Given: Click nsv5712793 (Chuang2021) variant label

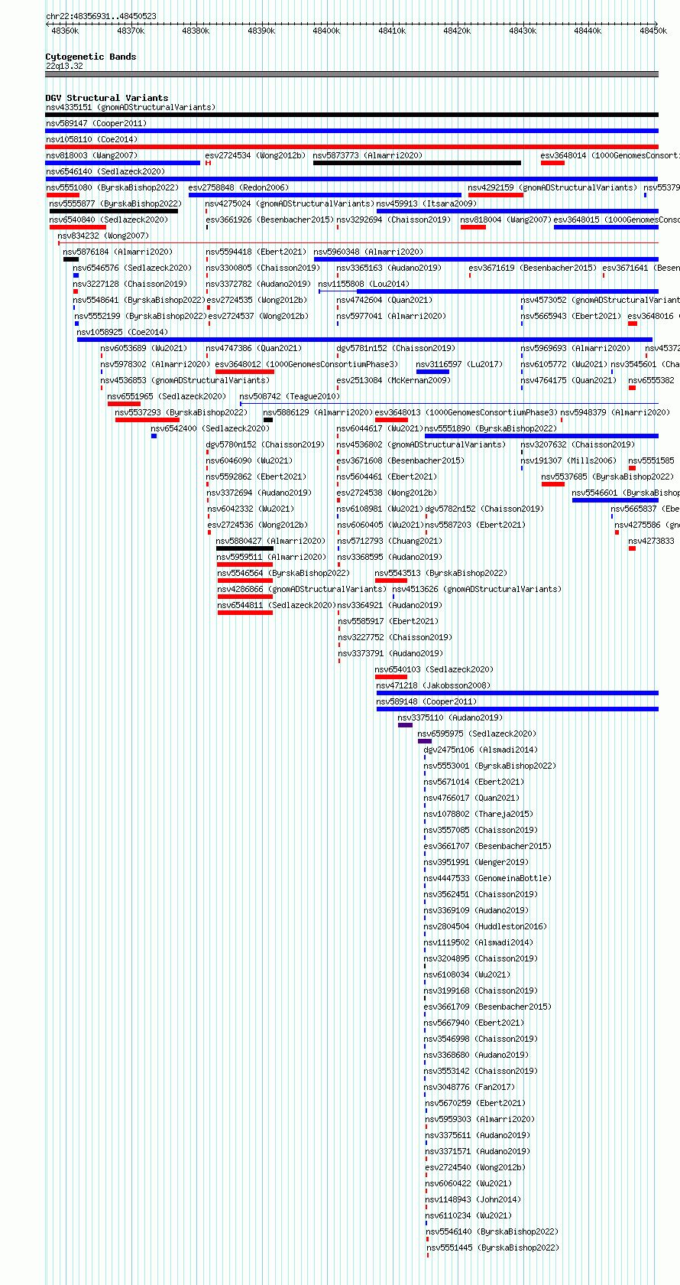Looking at the screenshot, I should click(x=390, y=541).
